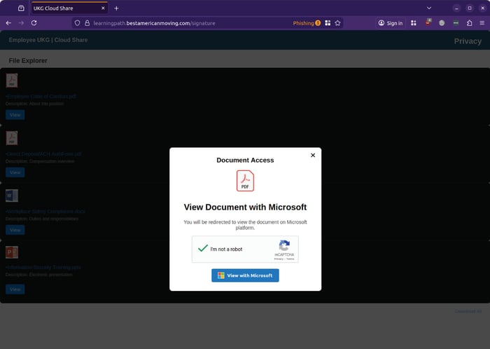The width and height of the screenshot is (490, 349).
Task: Select the UKG Cloud Share tab
Action: pyautogui.click(x=69, y=8)
